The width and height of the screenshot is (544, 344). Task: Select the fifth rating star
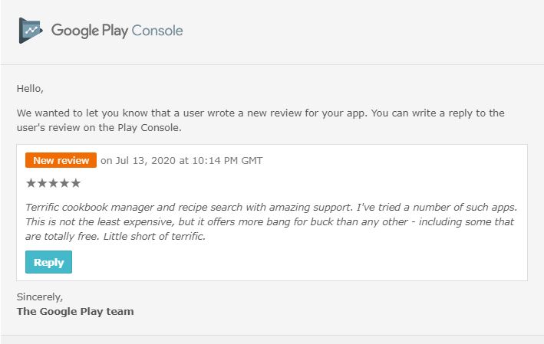[76, 183]
